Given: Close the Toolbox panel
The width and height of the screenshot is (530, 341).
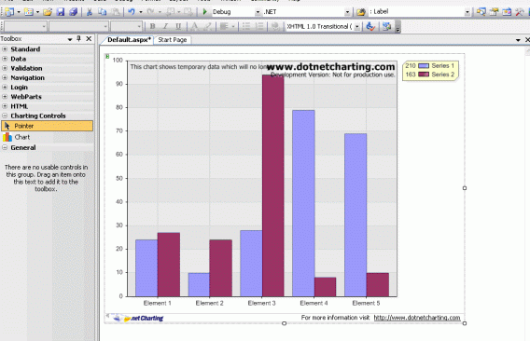Looking at the screenshot, I should 89,38.
